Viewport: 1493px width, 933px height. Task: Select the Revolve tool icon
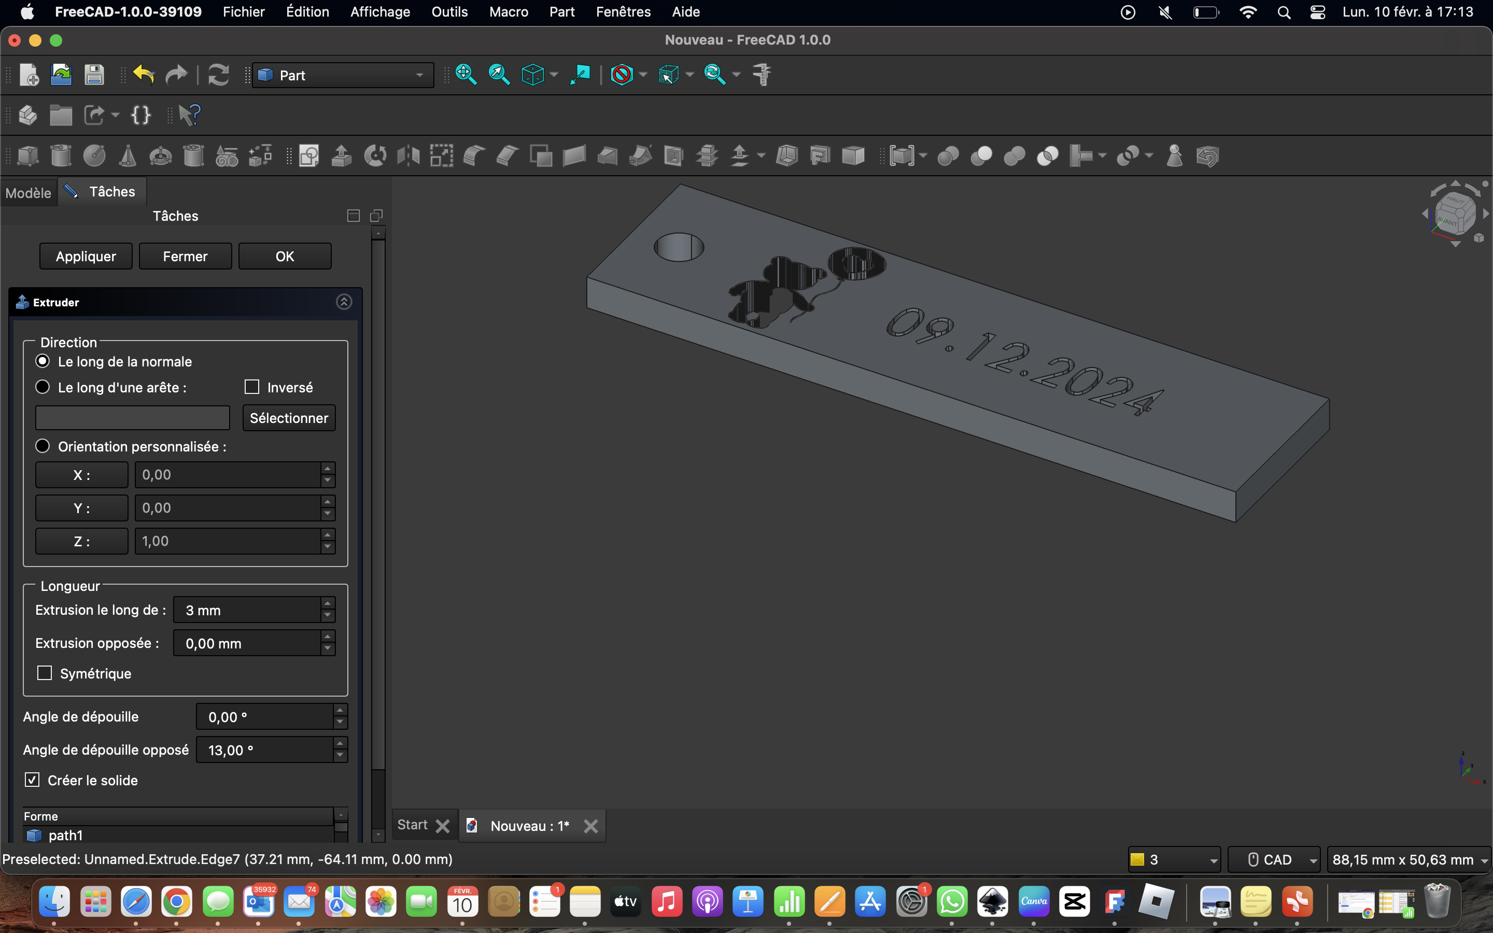(375, 155)
